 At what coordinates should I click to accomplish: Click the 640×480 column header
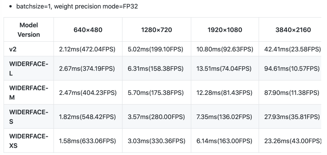pos(88,30)
